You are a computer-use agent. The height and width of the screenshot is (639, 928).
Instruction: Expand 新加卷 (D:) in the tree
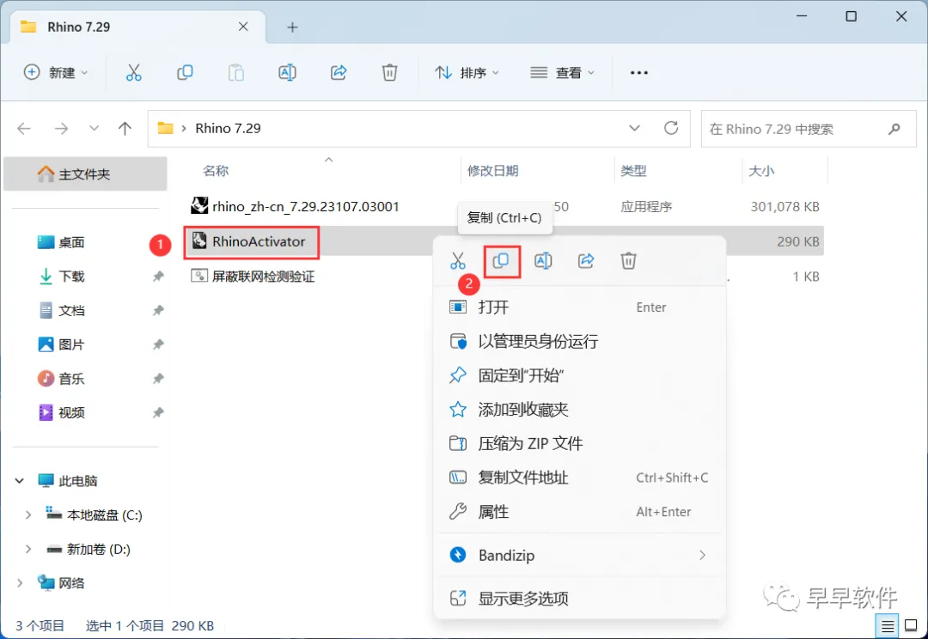pyautogui.click(x=27, y=549)
